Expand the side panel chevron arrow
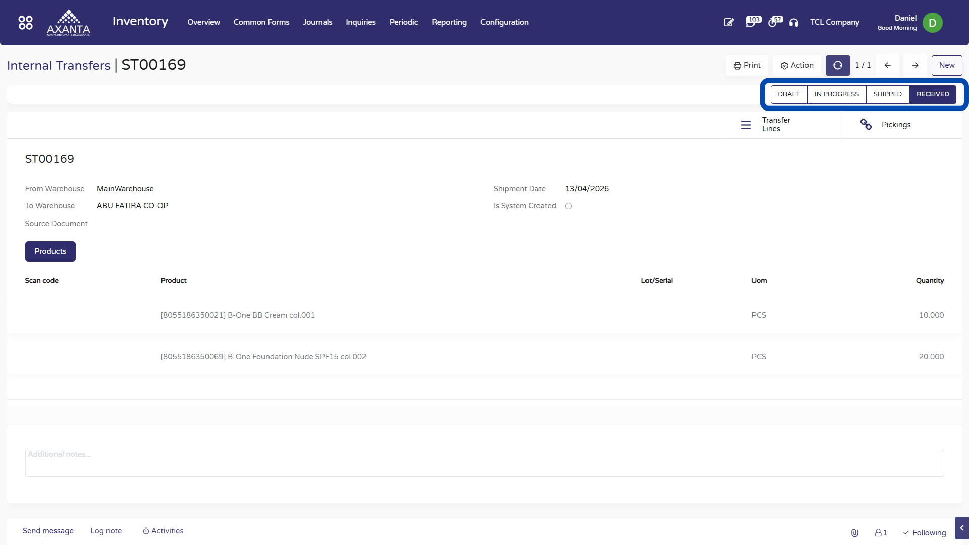This screenshot has height=545, width=969. click(x=961, y=528)
